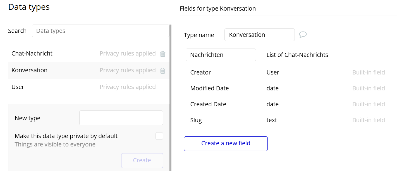
Task: Select the Modified Date field row
Action: pyautogui.click(x=209, y=88)
